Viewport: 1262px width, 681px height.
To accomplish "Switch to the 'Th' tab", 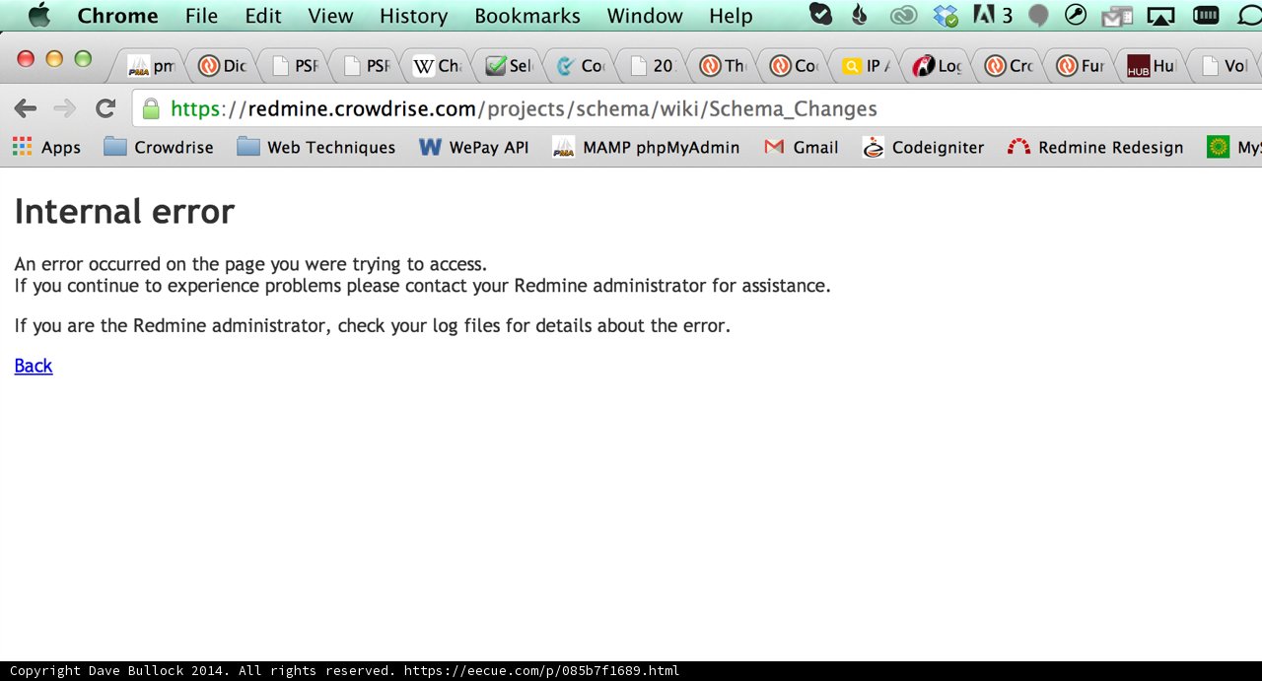I will pos(724,66).
